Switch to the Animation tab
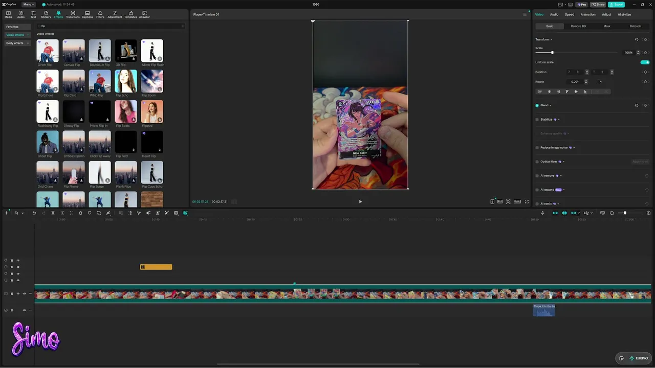 [x=588, y=14]
